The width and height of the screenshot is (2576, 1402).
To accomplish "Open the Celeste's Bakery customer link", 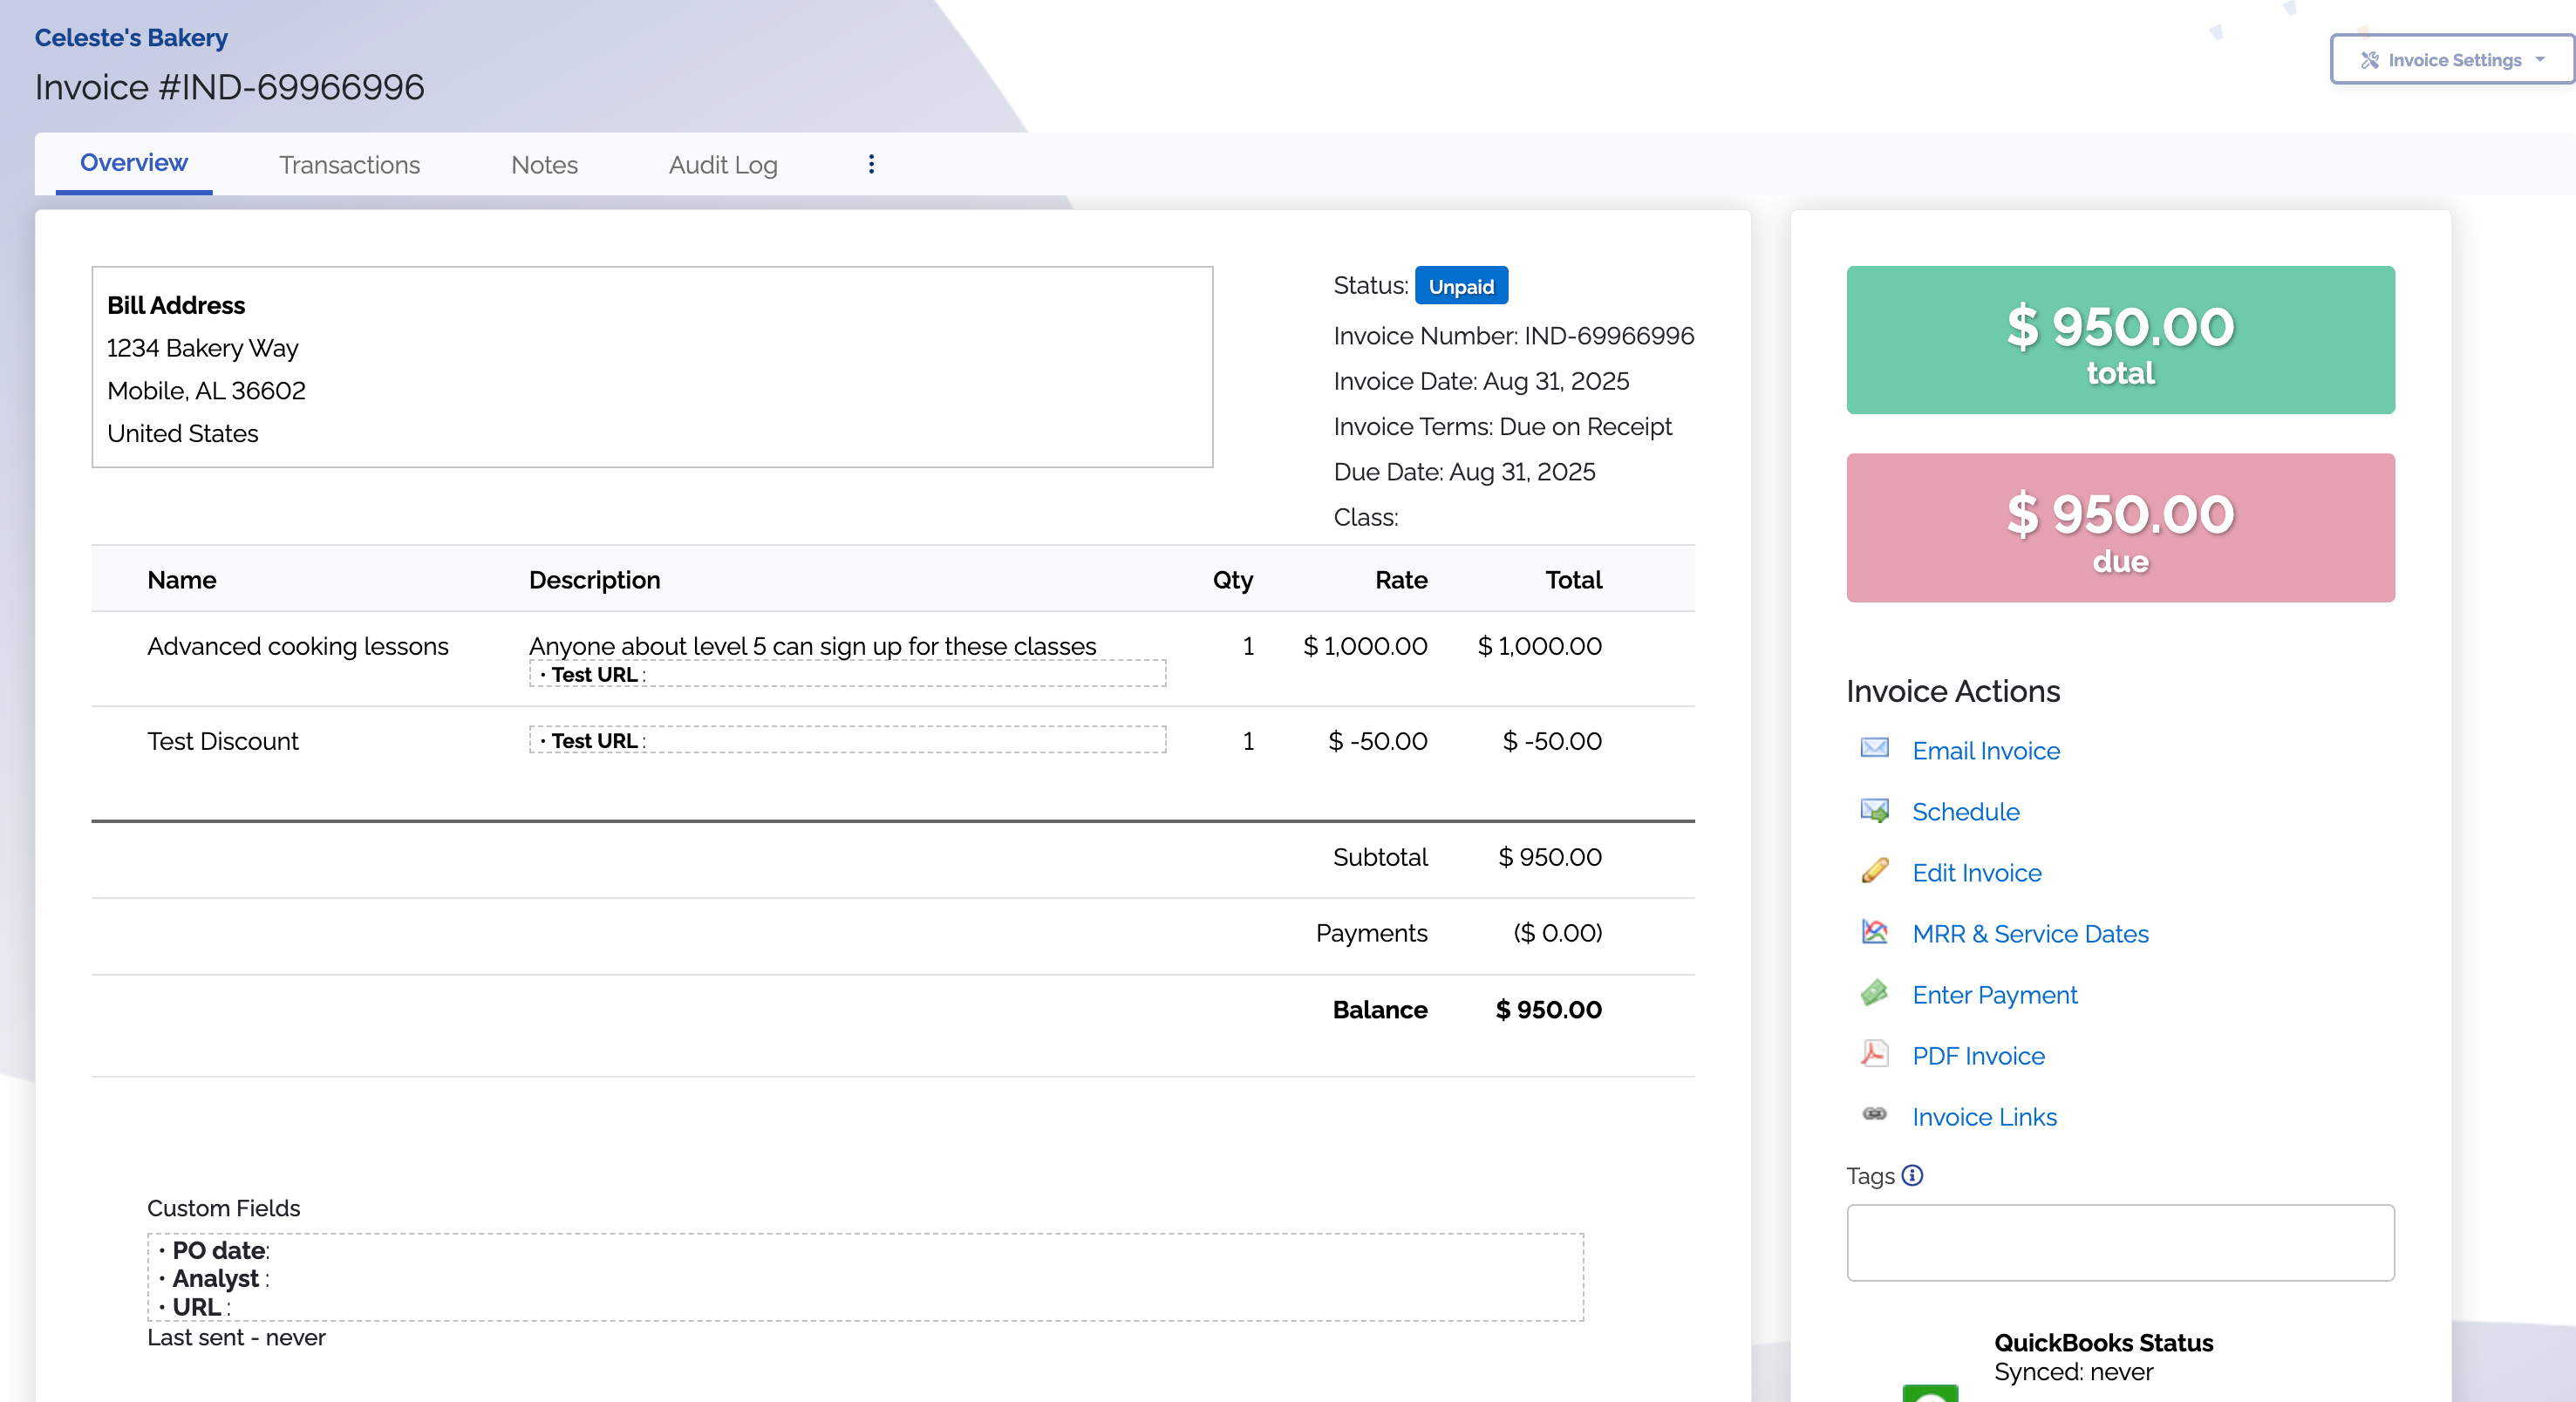I will (x=131, y=38).
